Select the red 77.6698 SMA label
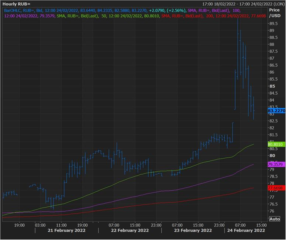The image size is (286, 240). (276, 188)
